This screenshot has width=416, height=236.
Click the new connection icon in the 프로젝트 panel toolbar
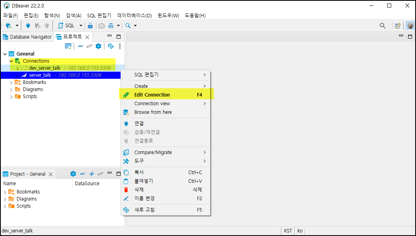68,46
